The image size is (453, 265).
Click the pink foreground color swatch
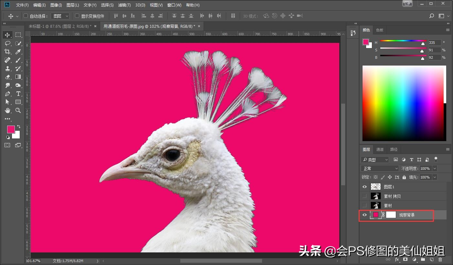click(11, 129)
